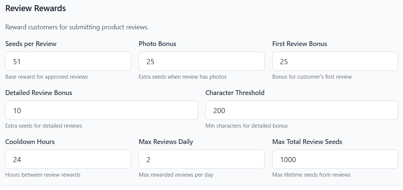Click the "Max Total Review Seeds" label
Image resolution: width=403 pixels, height=190 pixels.
307,142
